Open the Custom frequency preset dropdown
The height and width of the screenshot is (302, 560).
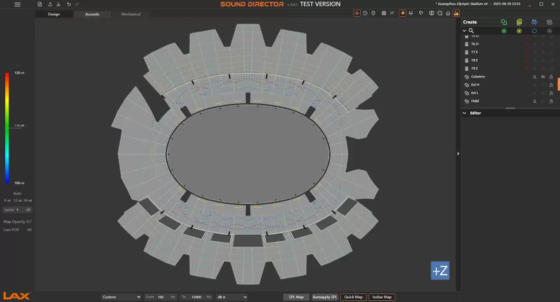tap(121, 297)
